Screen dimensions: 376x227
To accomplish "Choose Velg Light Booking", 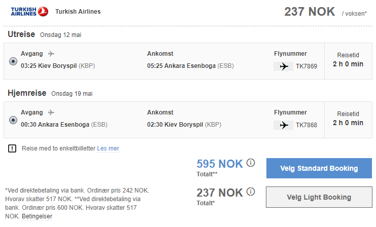I will pyautogui.click(x=319, y=197).
